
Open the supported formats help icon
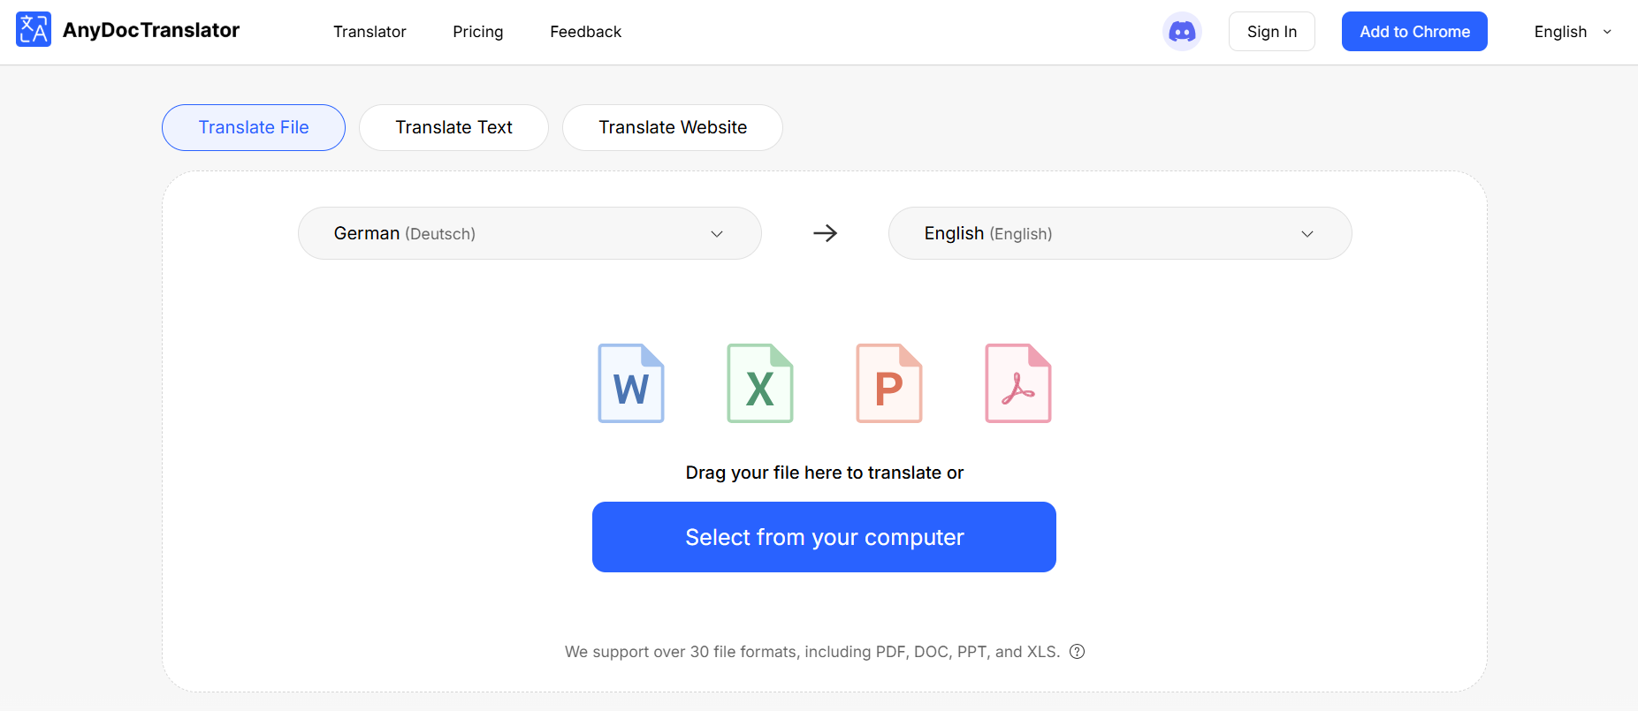(1077, 652)
